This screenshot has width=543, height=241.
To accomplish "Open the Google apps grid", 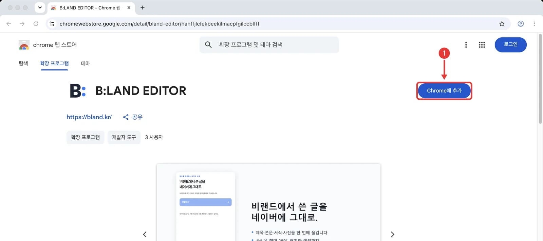I will (x=482, y=45).
